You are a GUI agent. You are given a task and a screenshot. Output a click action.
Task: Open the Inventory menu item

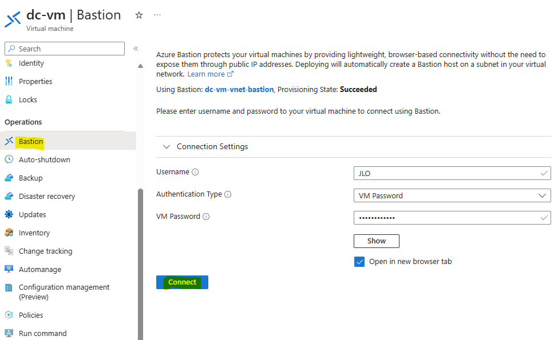(x=34, y=233)
